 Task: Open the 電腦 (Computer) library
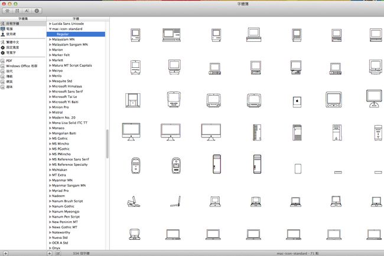(9, 28)
